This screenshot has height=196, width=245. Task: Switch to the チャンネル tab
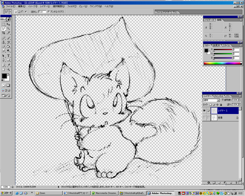(x=219, y=96)
